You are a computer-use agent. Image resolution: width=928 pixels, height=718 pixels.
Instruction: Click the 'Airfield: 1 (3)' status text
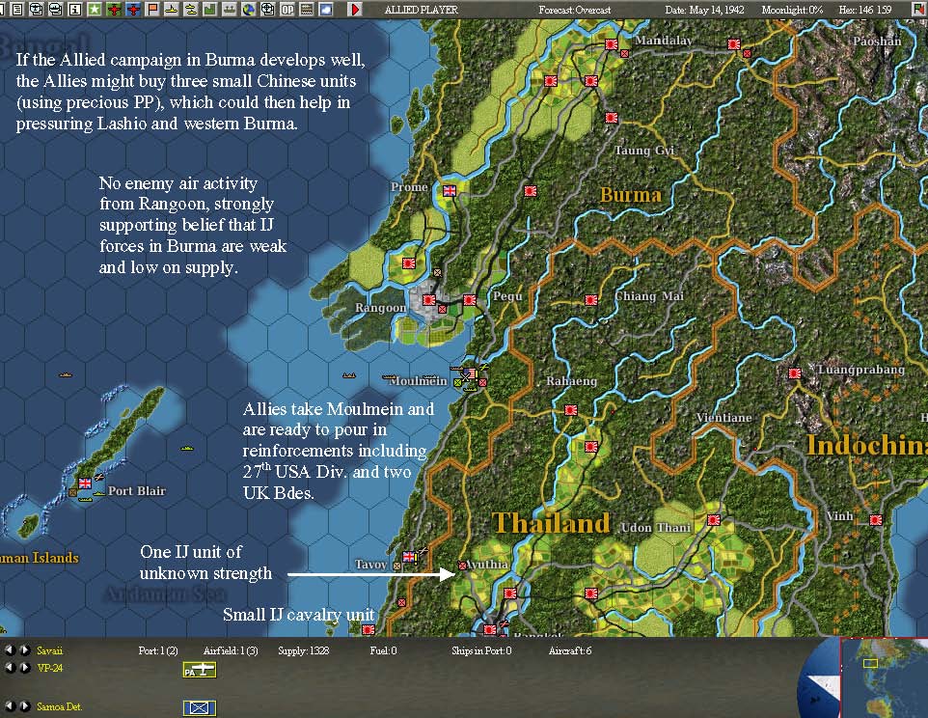point(231,650)
